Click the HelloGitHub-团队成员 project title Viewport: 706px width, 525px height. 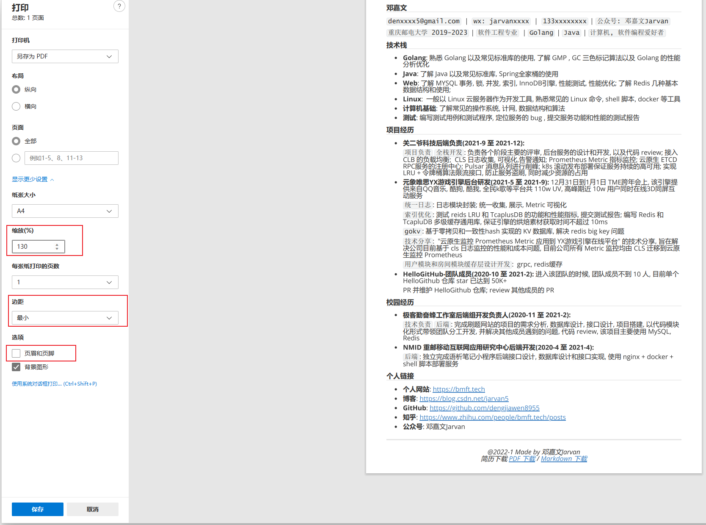point(469,274)
